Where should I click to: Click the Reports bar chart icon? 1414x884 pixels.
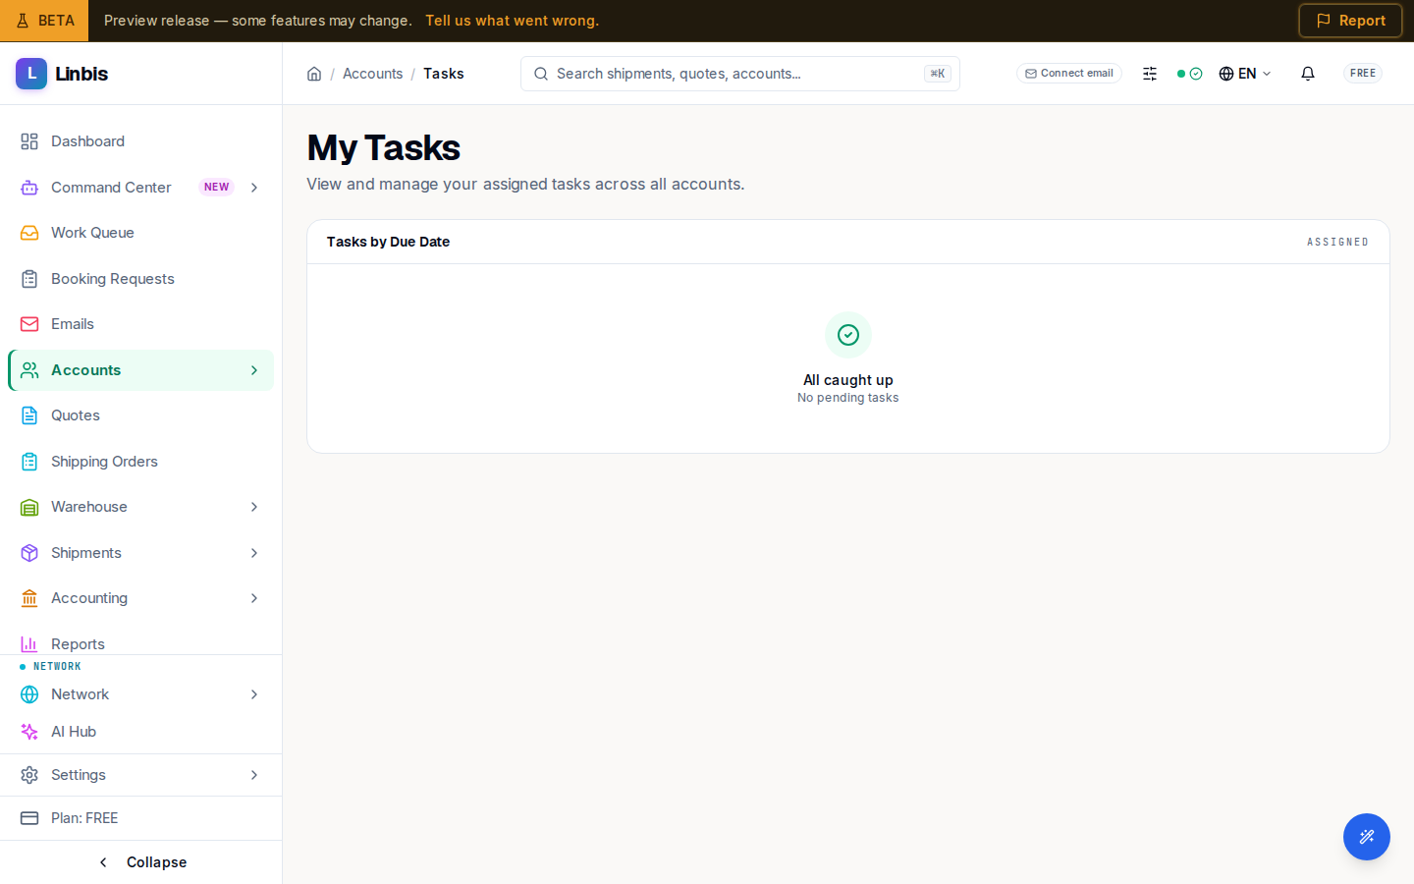point(29,644)
